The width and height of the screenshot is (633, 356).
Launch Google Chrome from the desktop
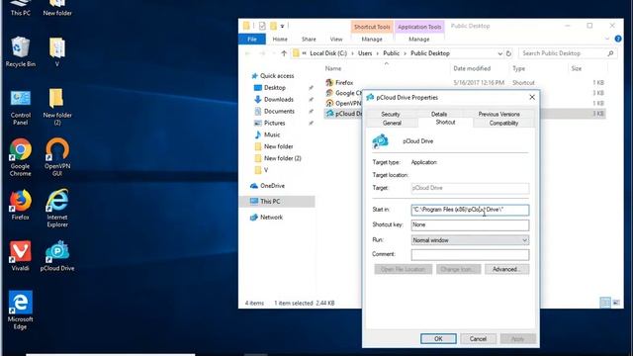click(20, 157)
